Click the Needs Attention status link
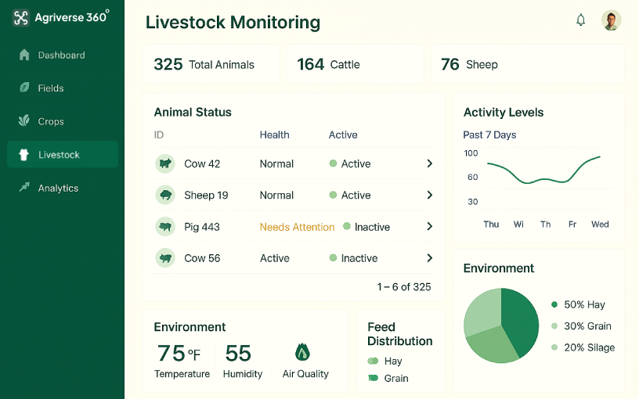The image size is (639, 399). pyautogui.click(x=297, y=227)
